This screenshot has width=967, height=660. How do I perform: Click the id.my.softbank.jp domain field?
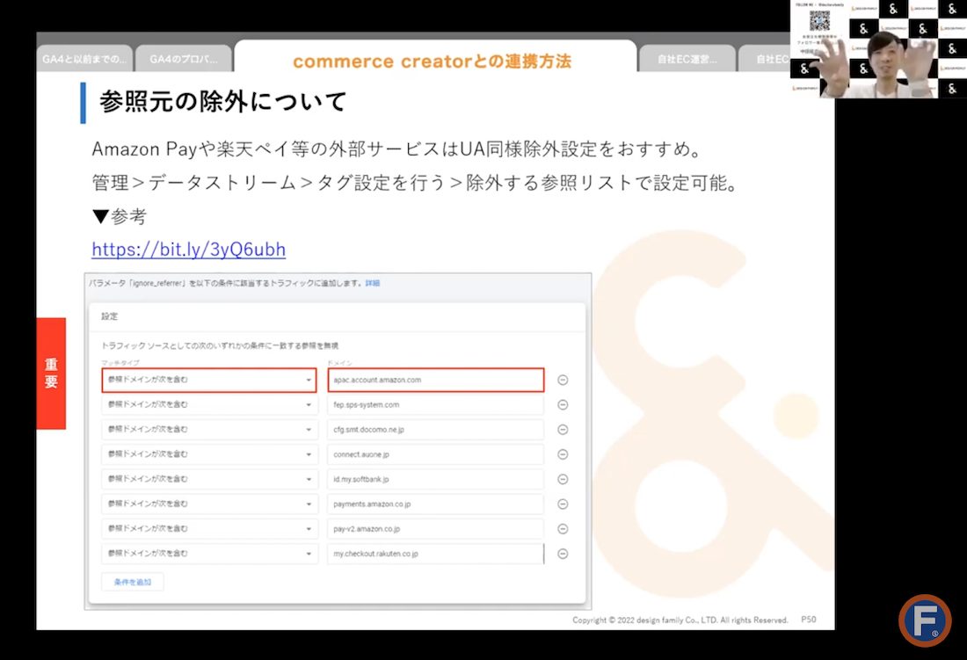tap(435, 480)
